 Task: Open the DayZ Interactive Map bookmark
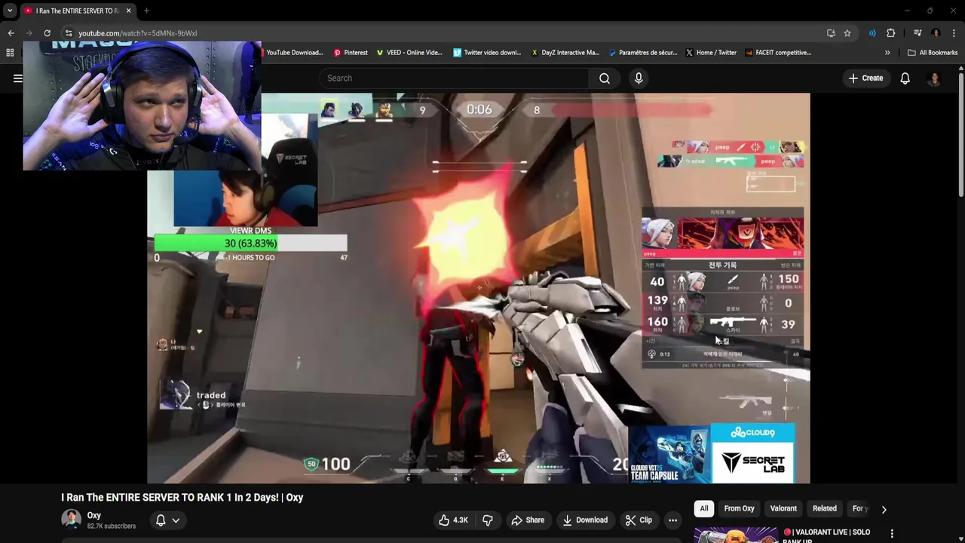[565, 53]
